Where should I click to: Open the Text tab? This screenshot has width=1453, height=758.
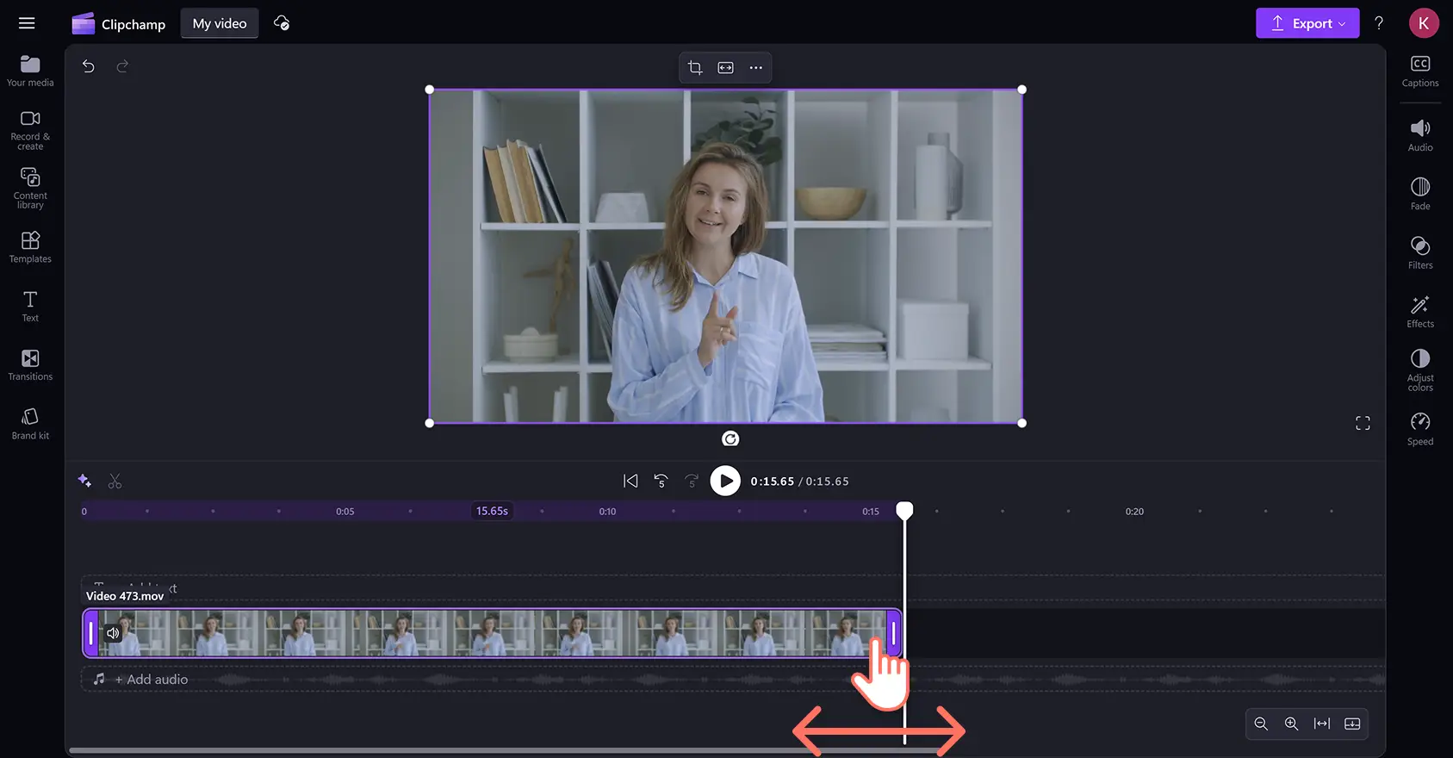(x=30, y=306)
